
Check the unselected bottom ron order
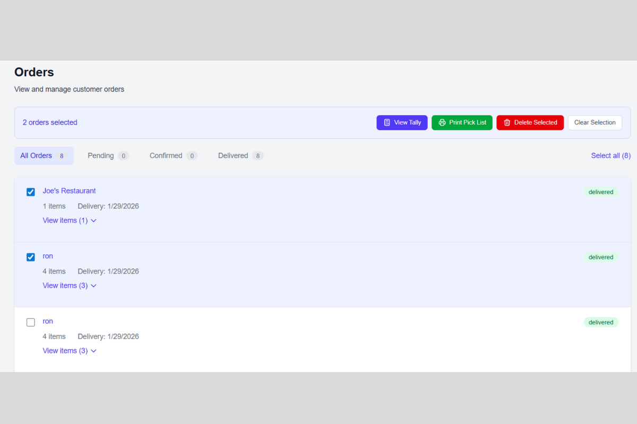(30, 322)
